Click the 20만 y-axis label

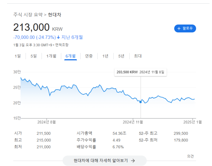[x=17, y=103]
